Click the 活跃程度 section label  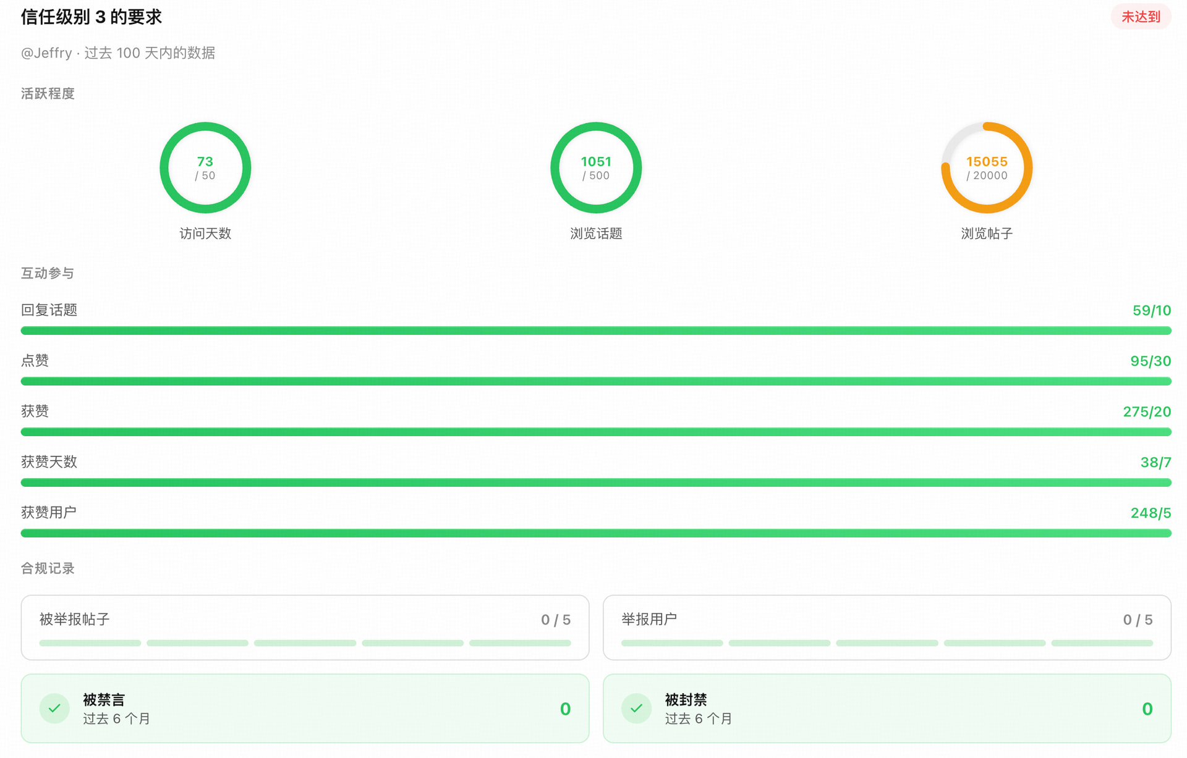[48, 93]
